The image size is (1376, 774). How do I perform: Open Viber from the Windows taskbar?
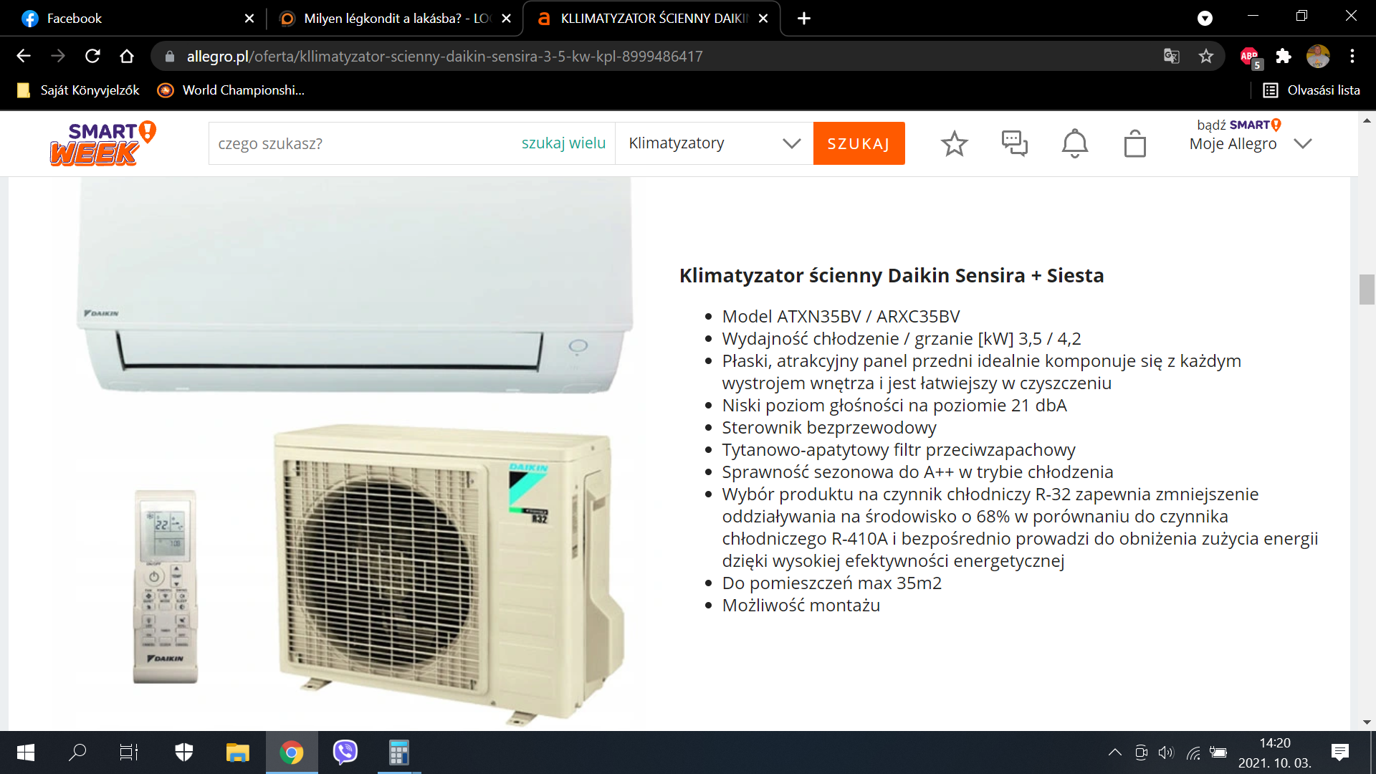pyautogui.click(x=345, y=752)
